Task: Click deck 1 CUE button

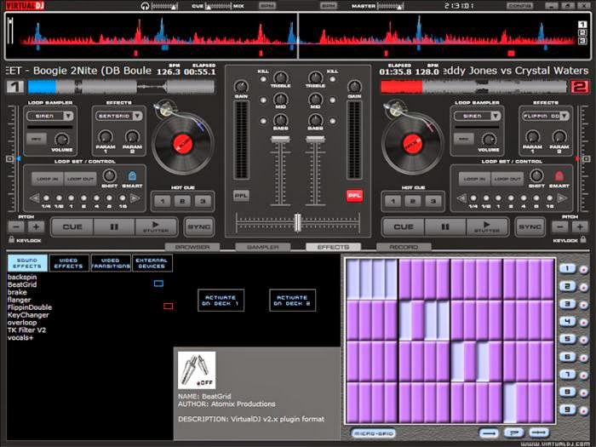Action: pos(72,227)
